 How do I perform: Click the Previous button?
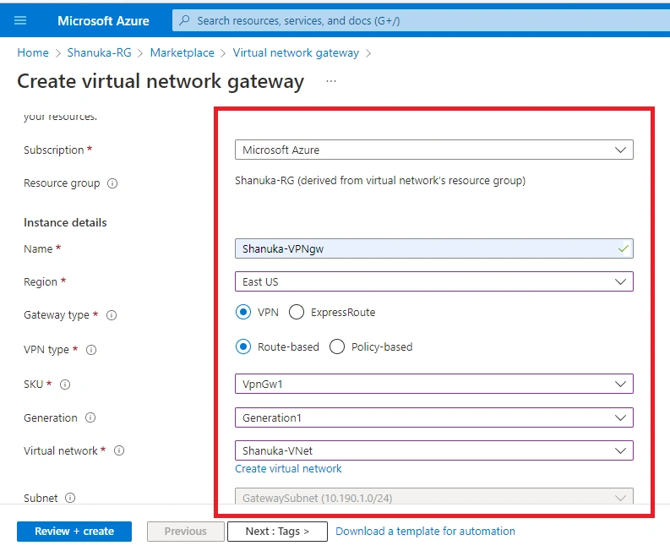[185, 532]
